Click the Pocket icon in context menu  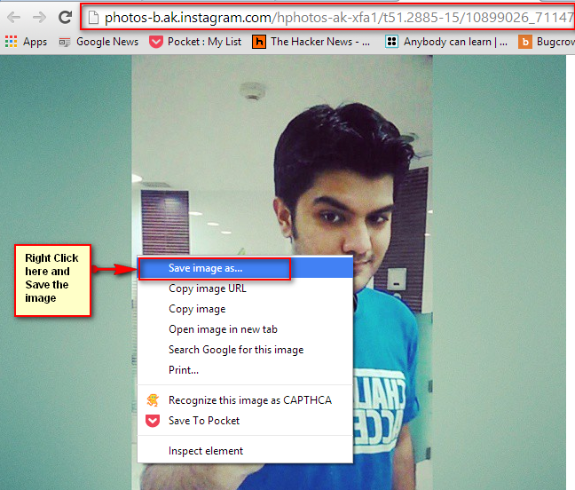[153, 421]
